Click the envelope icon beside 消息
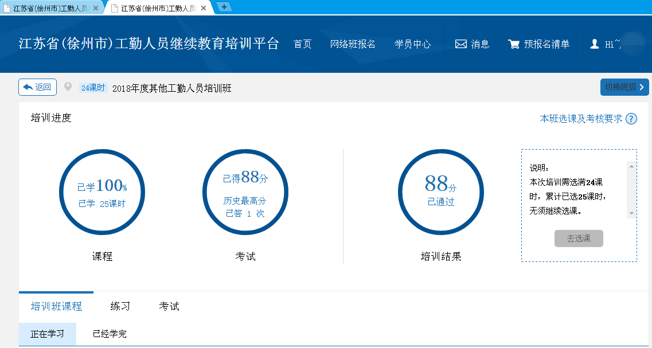The width and height of the screenshot is (652, 348). tap(460, 44)
